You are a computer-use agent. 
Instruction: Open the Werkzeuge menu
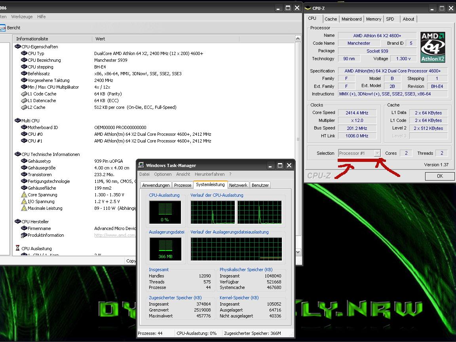[x=22, y=17]
